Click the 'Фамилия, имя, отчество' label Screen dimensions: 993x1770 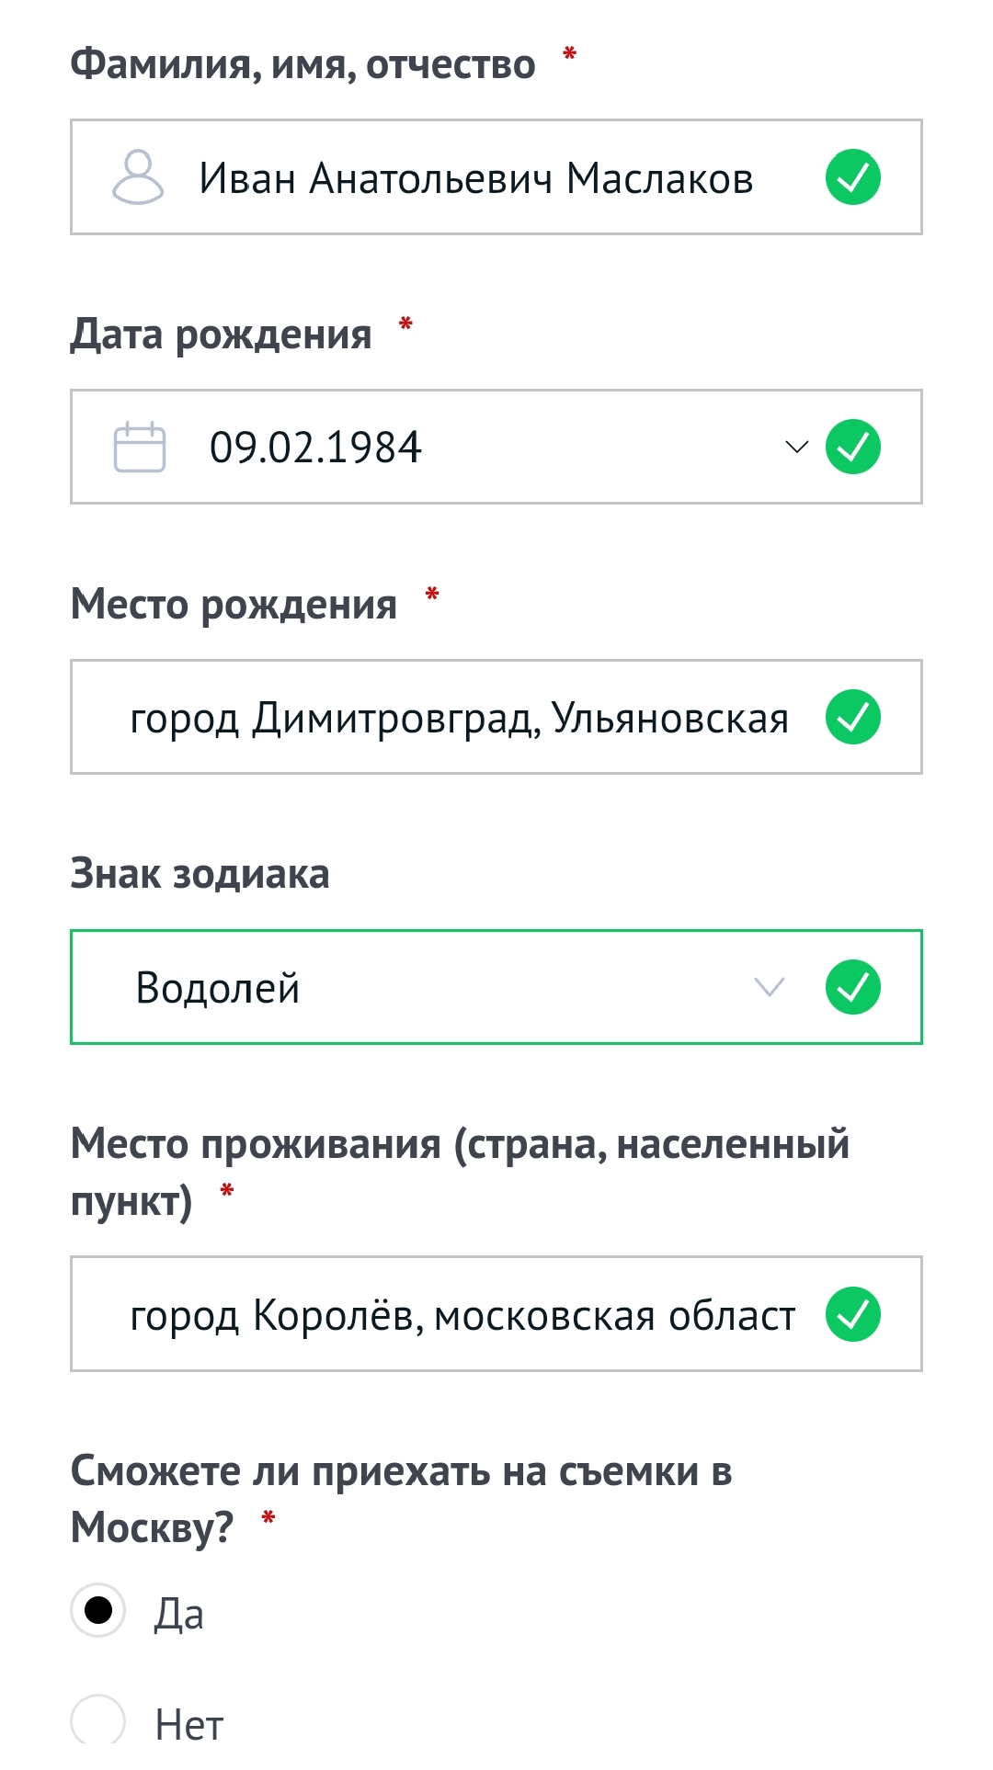303,64
